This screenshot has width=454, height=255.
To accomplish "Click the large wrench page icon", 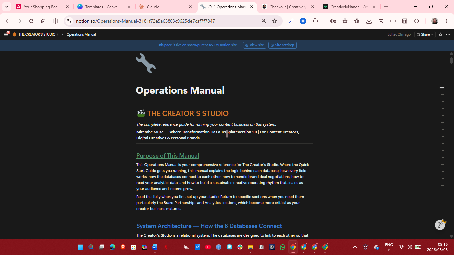I will 146,63.
